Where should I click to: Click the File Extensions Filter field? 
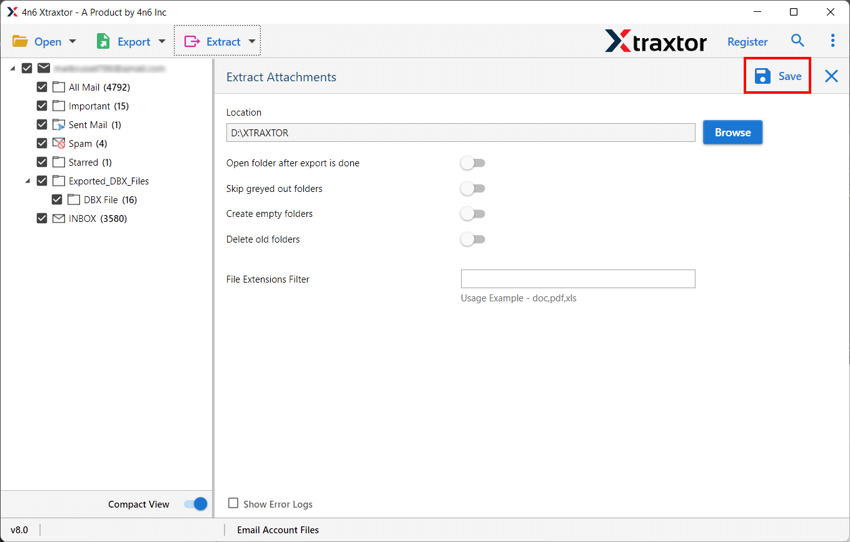point(577,279)
